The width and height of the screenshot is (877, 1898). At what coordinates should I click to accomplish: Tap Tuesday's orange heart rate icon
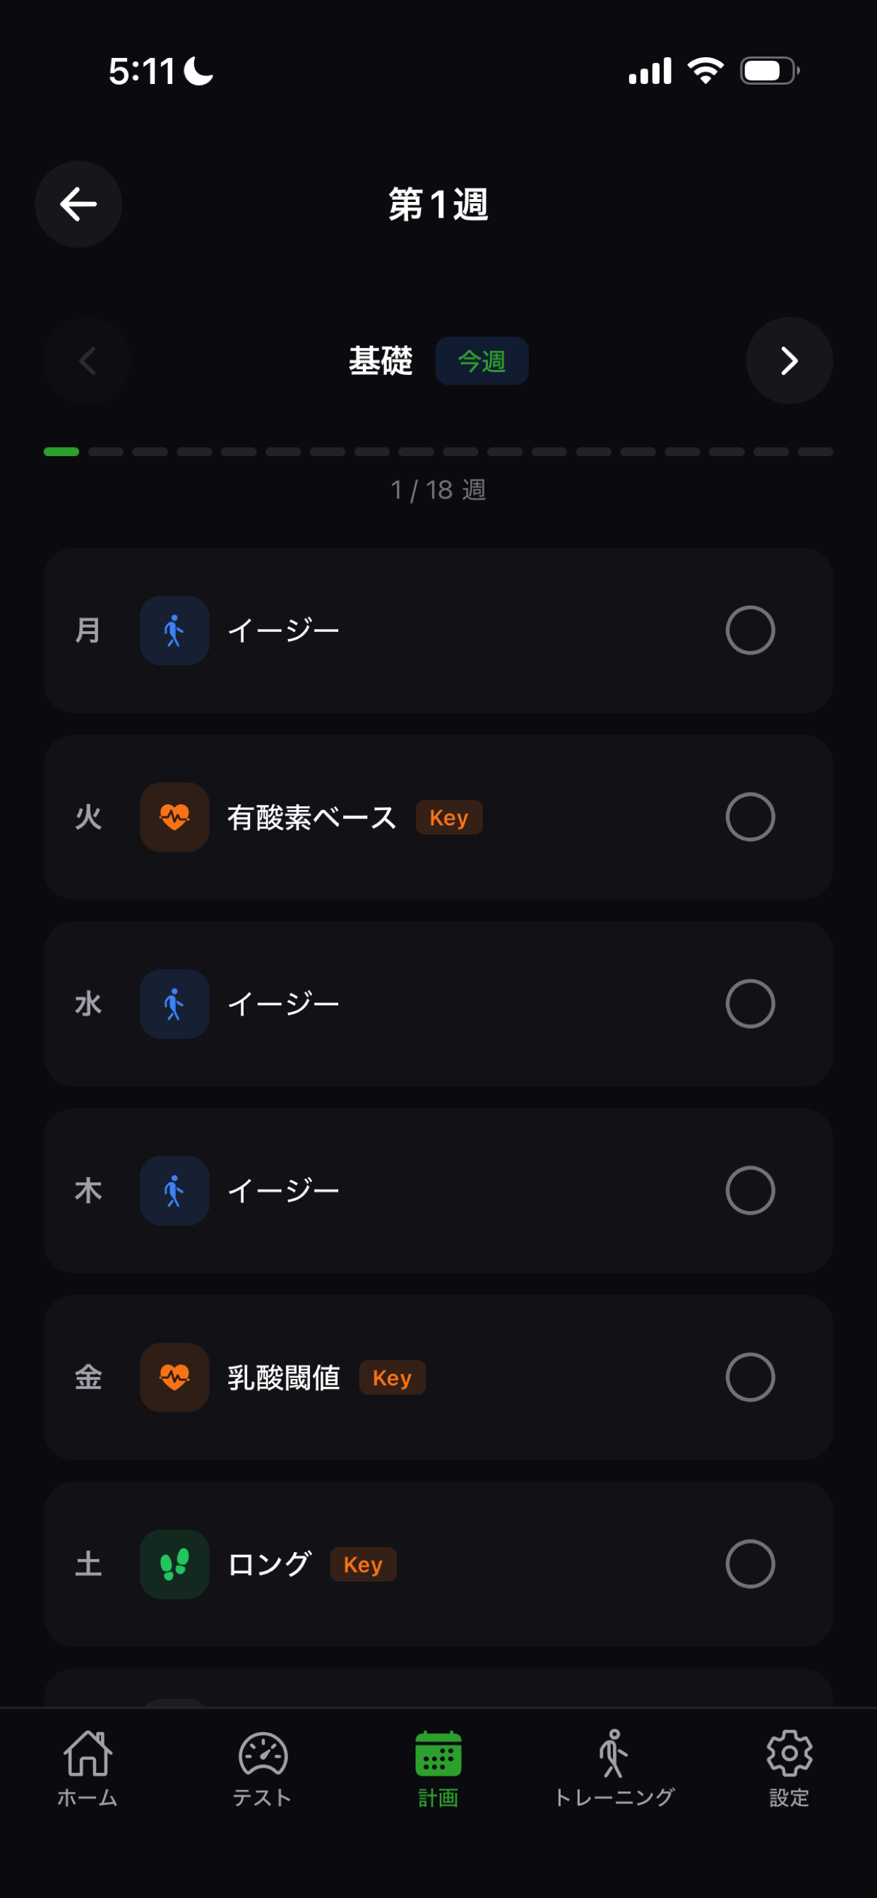(174, 817)
